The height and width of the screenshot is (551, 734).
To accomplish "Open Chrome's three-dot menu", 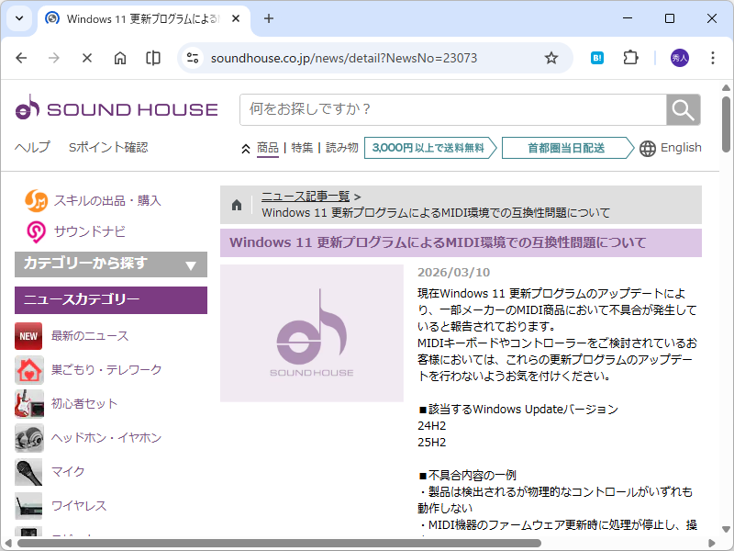I will [x=713, y=57].
